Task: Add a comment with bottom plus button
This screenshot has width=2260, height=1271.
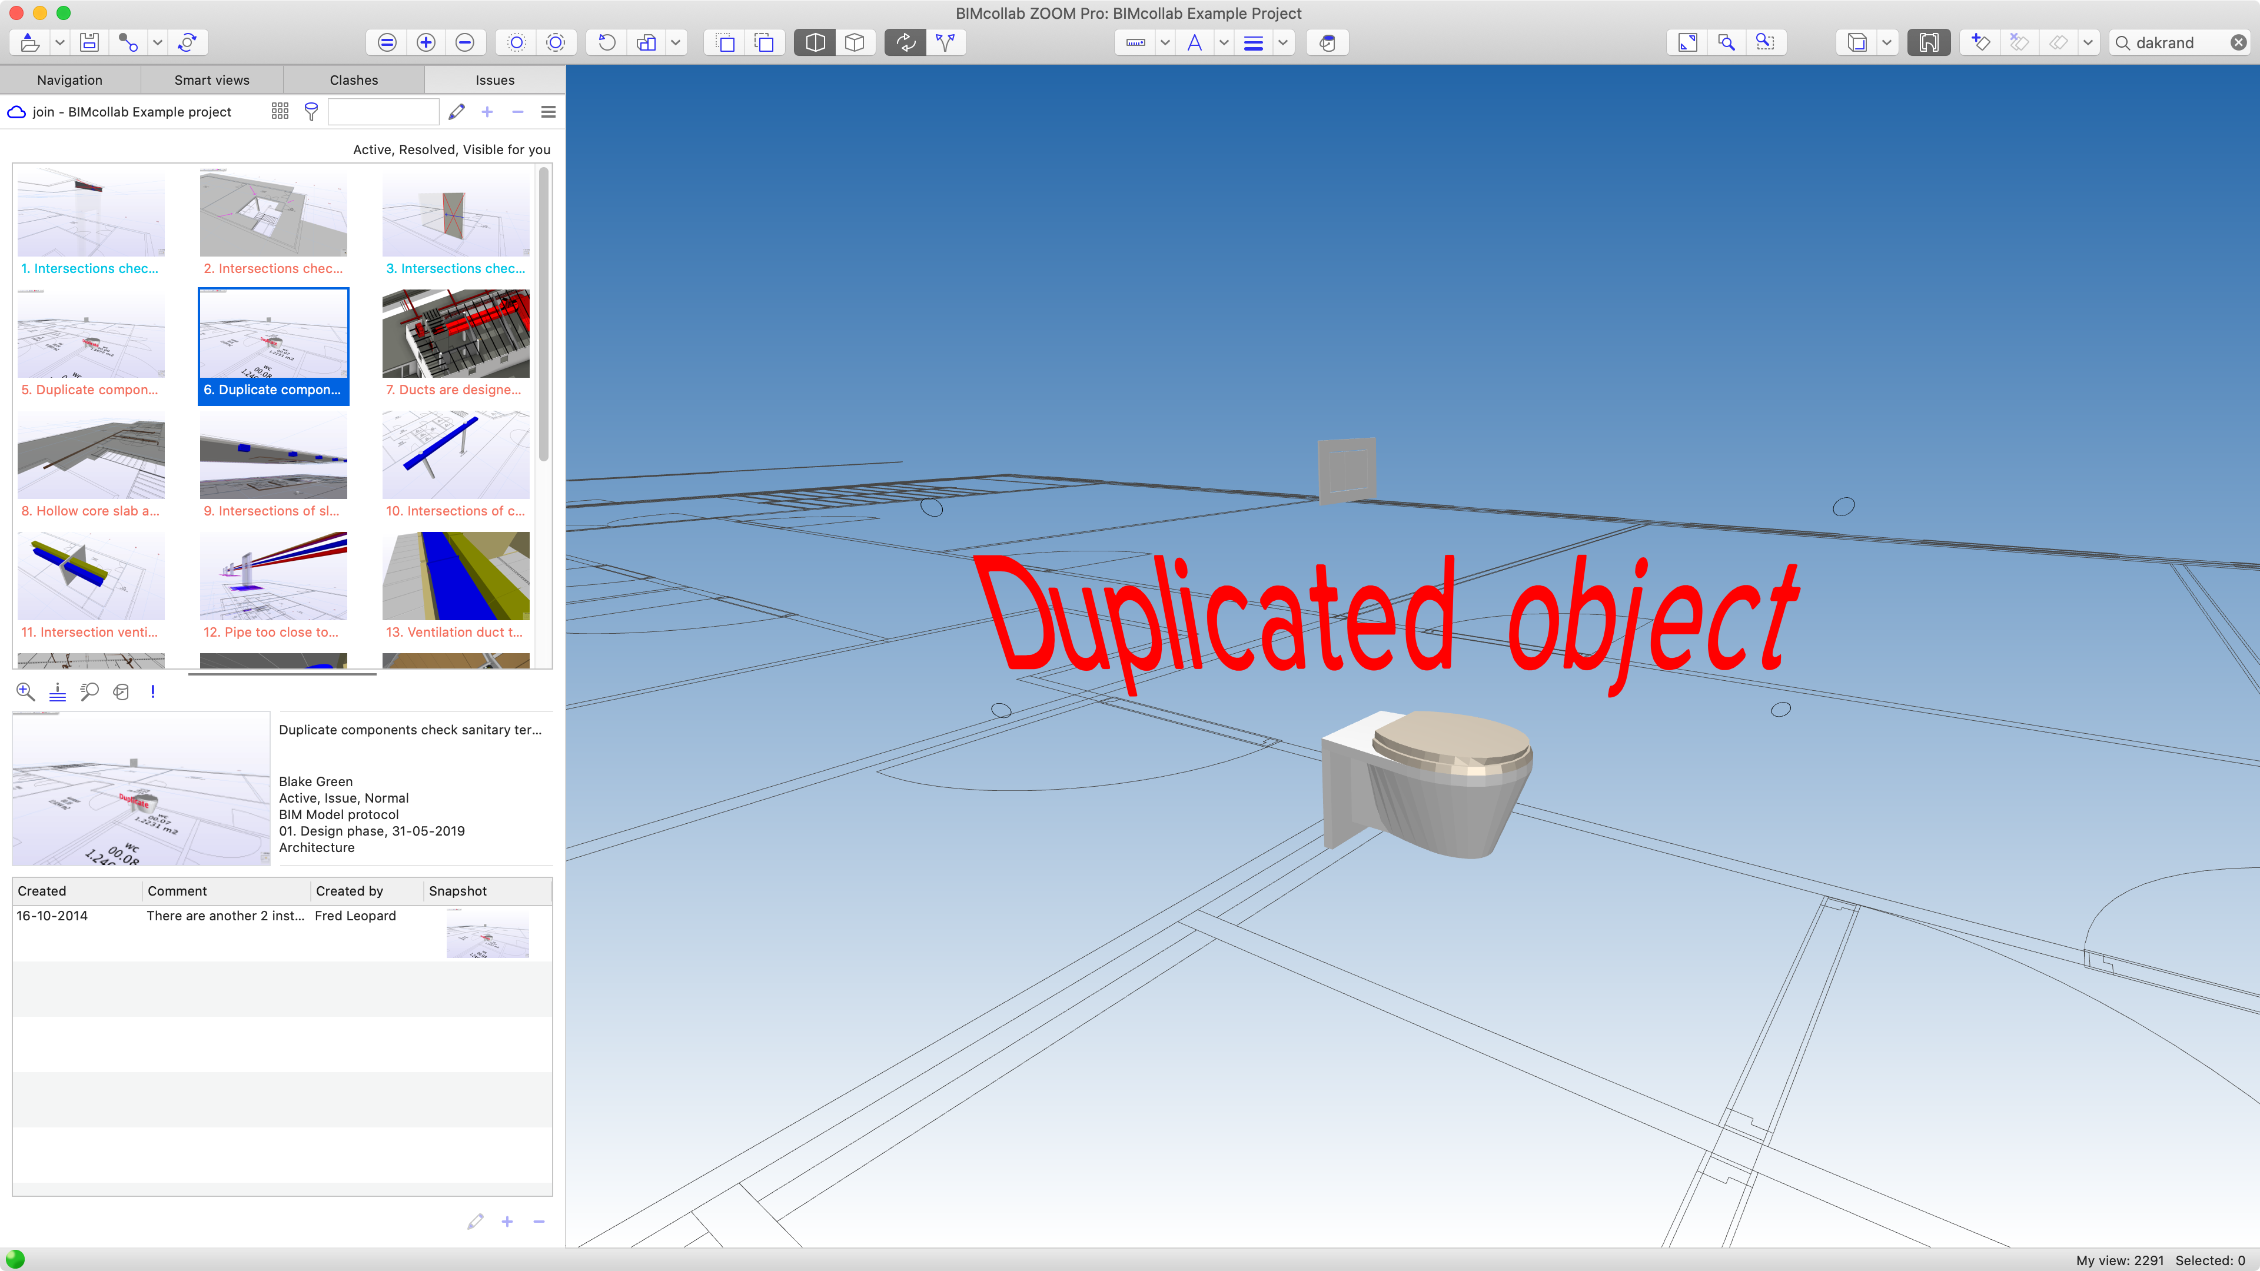Action: pos(507,1221)
